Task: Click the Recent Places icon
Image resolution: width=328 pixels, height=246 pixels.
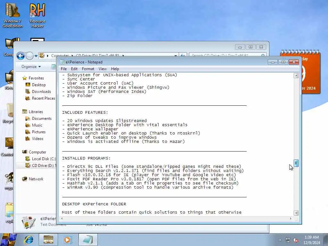Action: coord(28,98)
